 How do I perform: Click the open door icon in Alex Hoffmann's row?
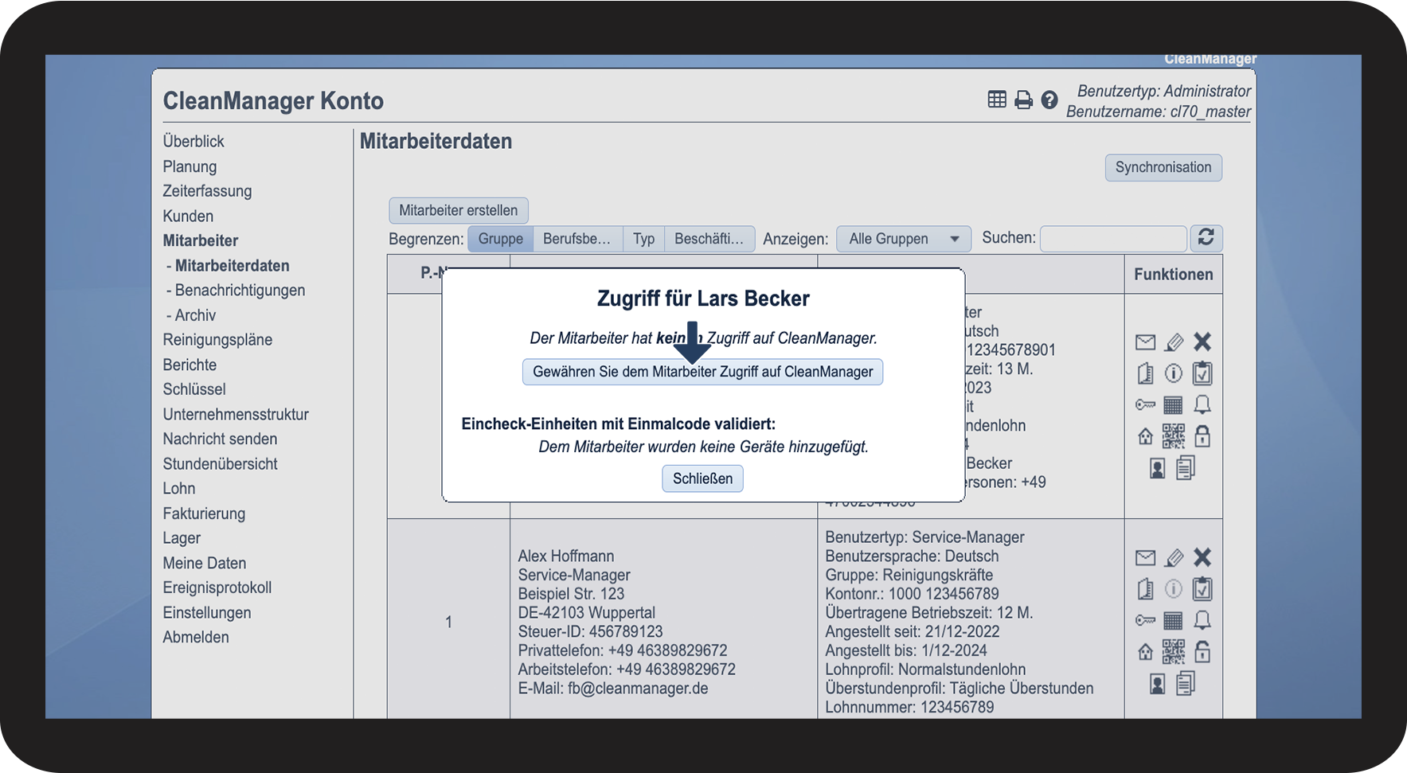click(1145, 589)
